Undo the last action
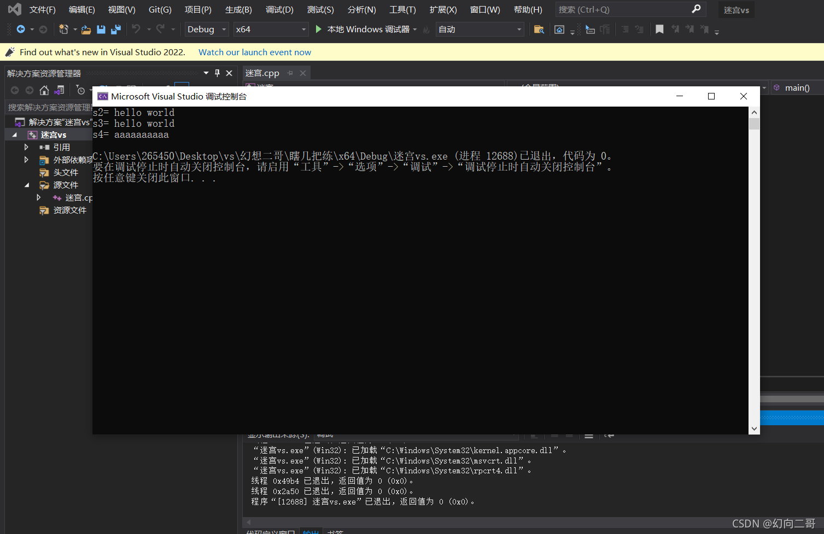This screenshot has height=534, width=824. [136, 29]
